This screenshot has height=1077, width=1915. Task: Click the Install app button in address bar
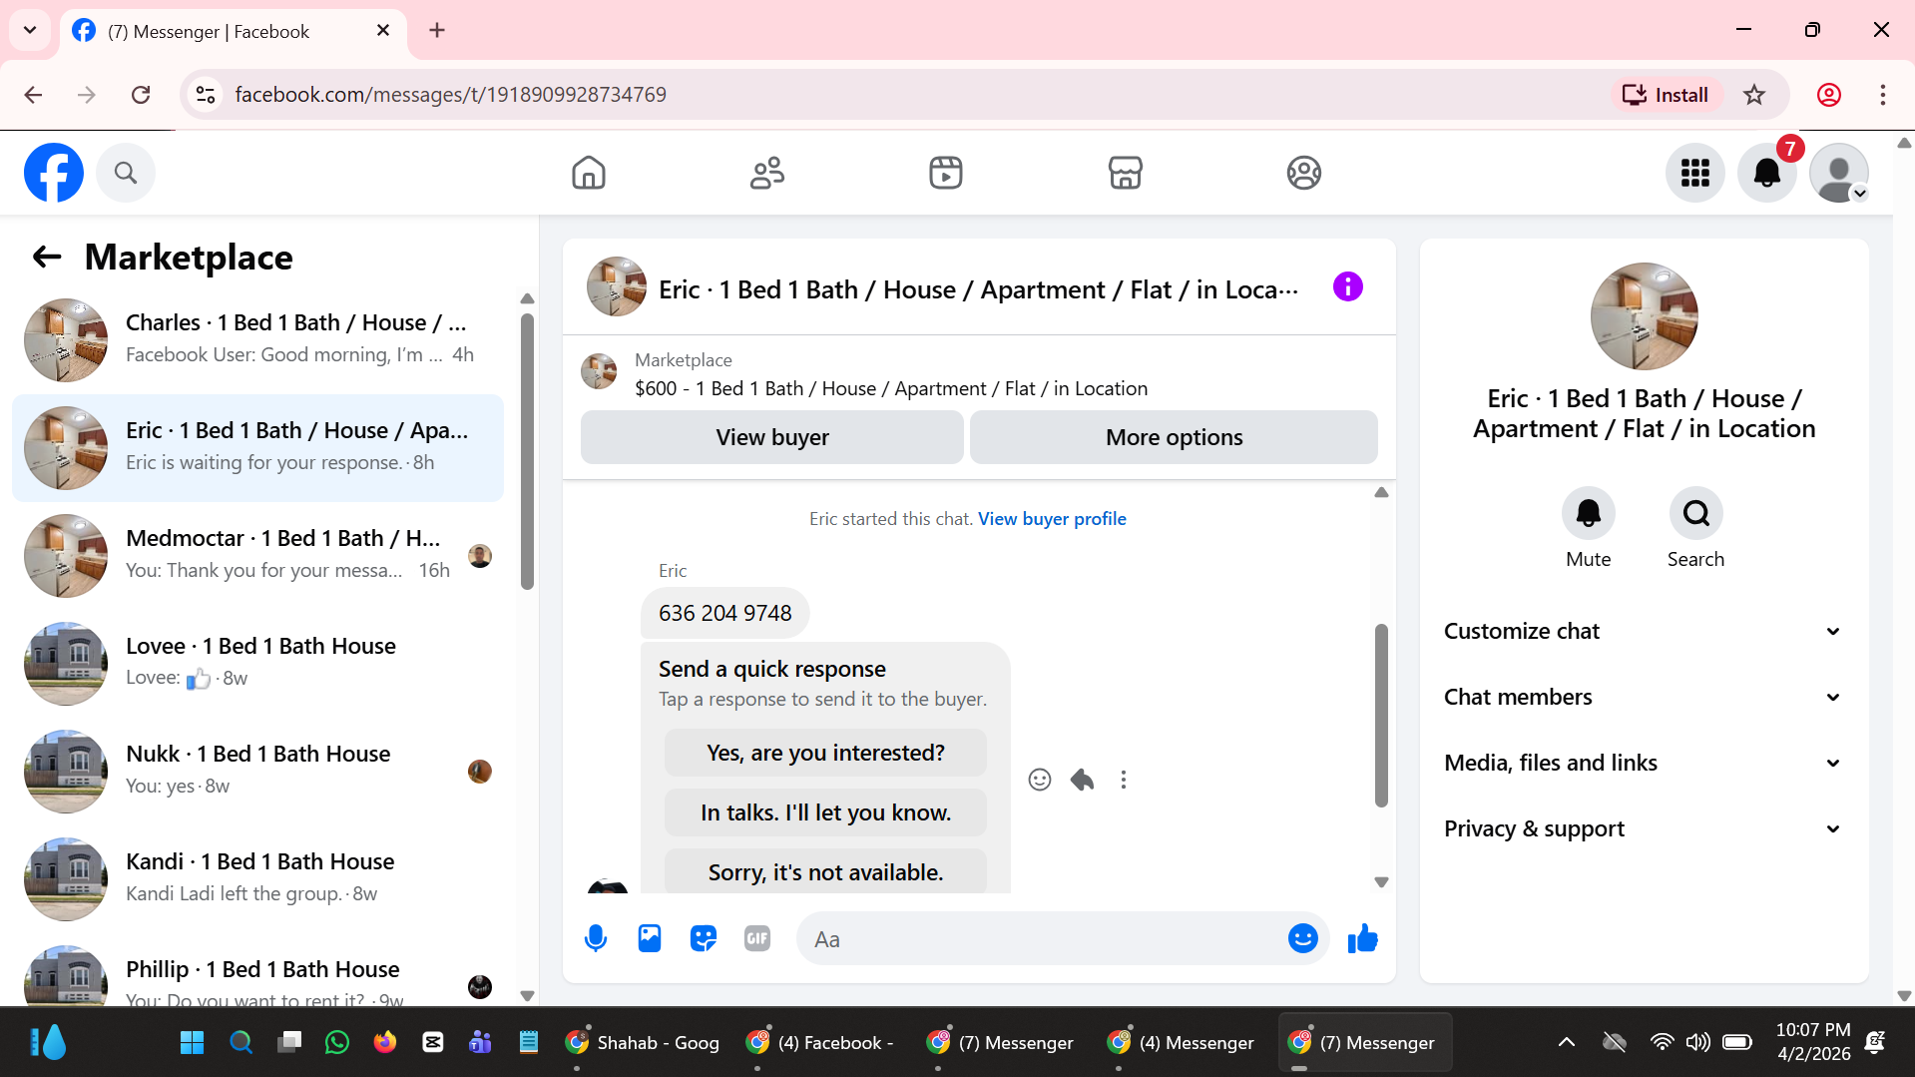1666,95
